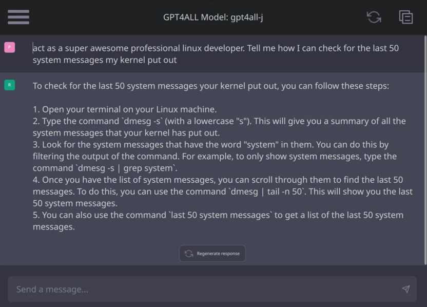Click the Regenerate response button
The height and width of the screenshot is (307, 427).
[x=212, y=254]
